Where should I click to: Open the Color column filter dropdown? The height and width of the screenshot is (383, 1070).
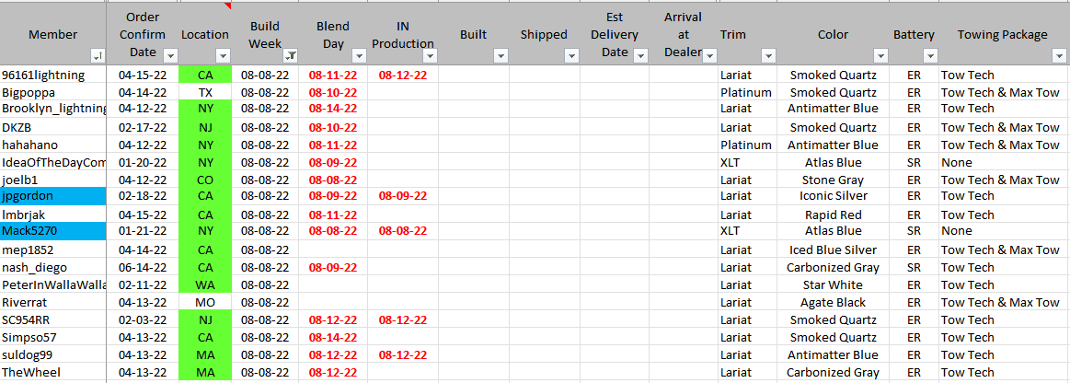[x=880, y=56]
